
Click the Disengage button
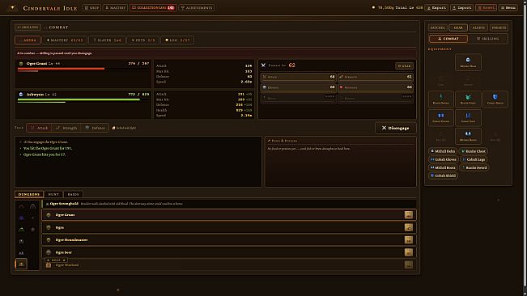pyautogui.click(x=396, y=128)
